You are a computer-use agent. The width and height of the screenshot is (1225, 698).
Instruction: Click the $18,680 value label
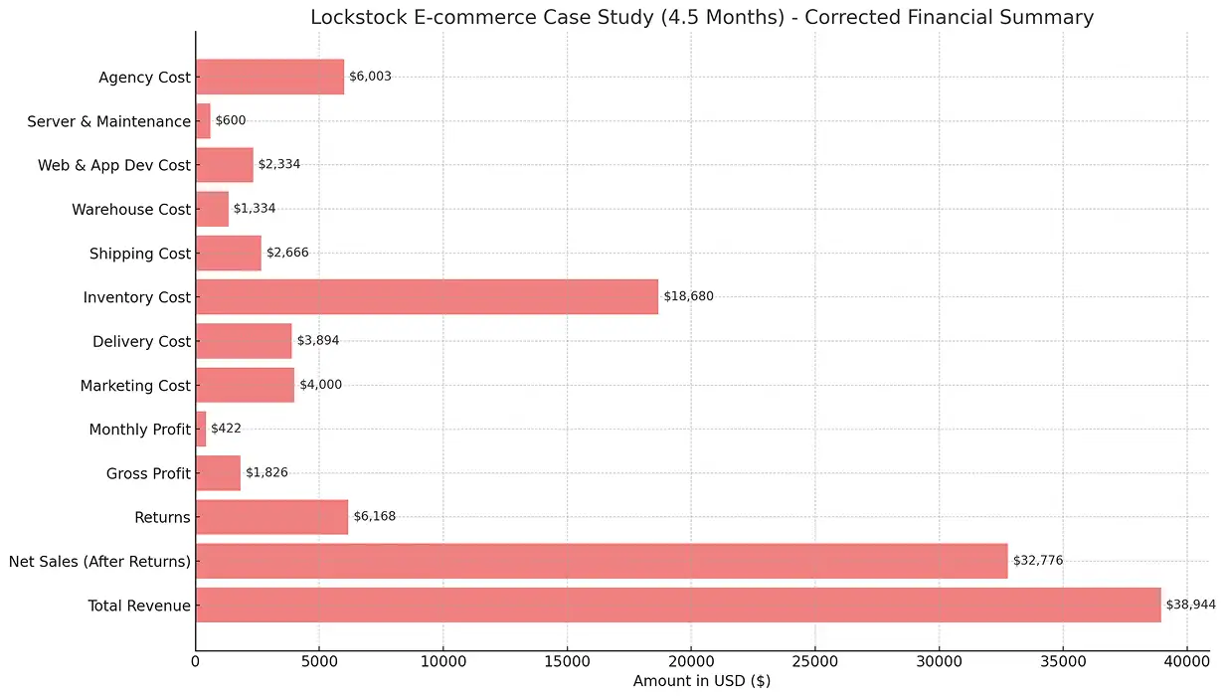pos(689,296)
